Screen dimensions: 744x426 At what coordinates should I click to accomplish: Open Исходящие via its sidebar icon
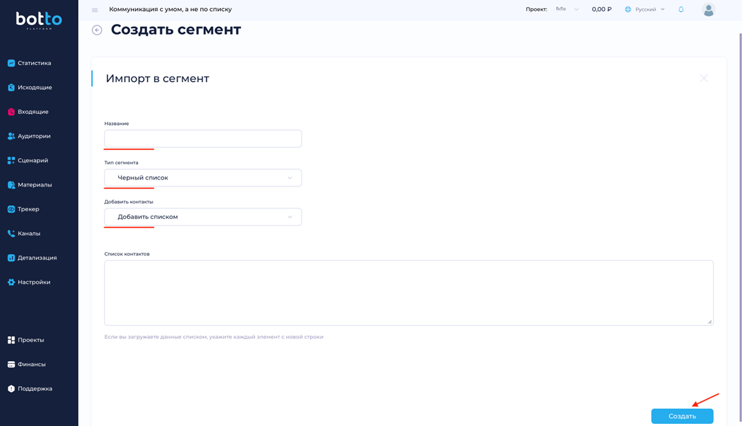(11, 88)
